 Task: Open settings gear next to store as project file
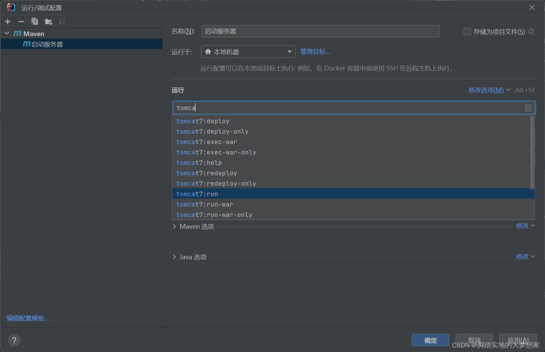tap(531, 32)
